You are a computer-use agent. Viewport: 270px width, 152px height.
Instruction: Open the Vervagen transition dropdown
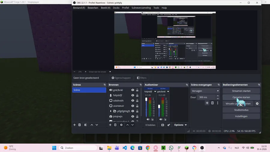tap(205, 91)
